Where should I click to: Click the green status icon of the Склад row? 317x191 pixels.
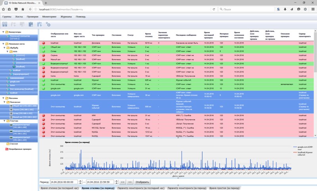[44, 51]
